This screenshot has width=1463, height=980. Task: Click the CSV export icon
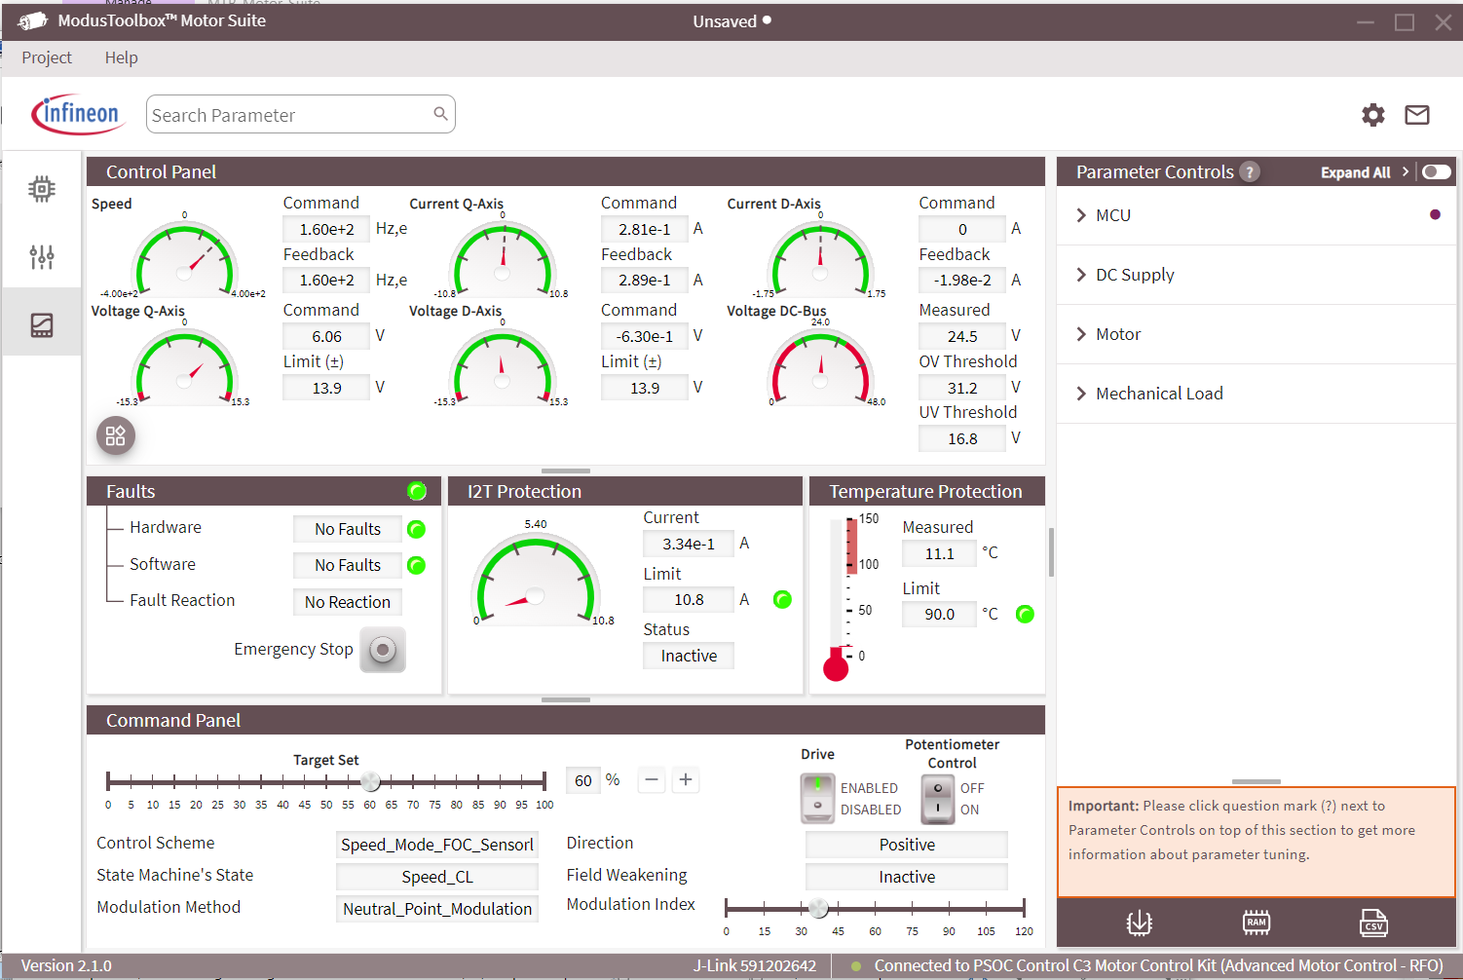coord(1373,923)
